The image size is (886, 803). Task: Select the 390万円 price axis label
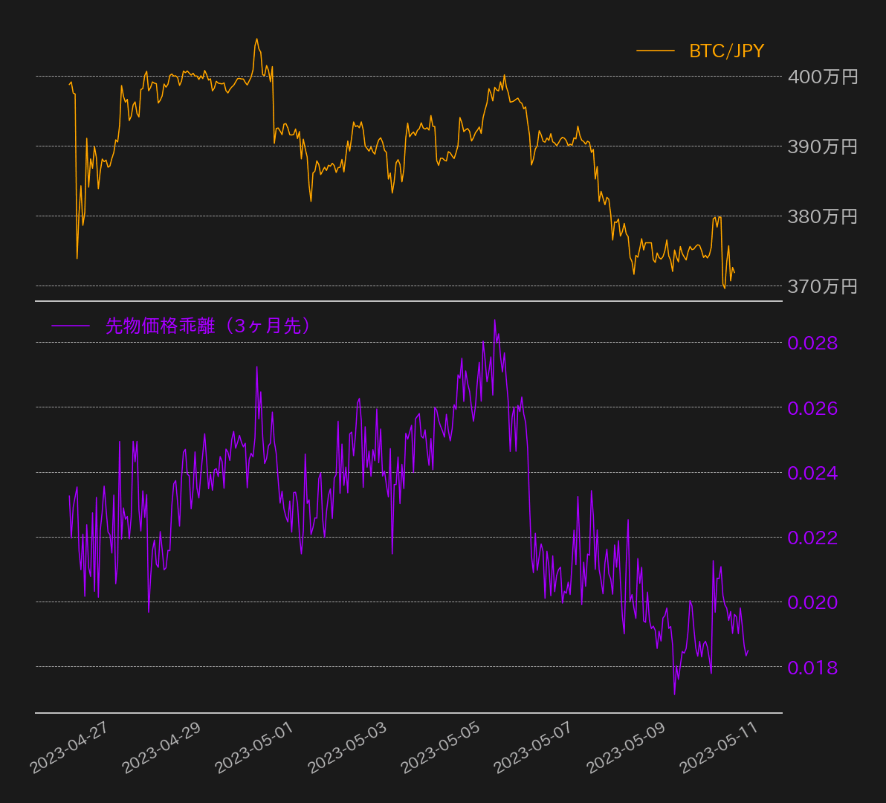pos(822,146)
